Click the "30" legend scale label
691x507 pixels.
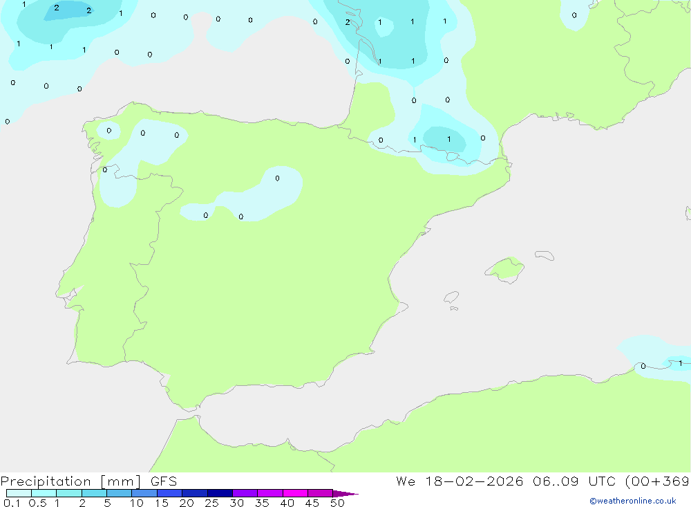coord(237,503)
